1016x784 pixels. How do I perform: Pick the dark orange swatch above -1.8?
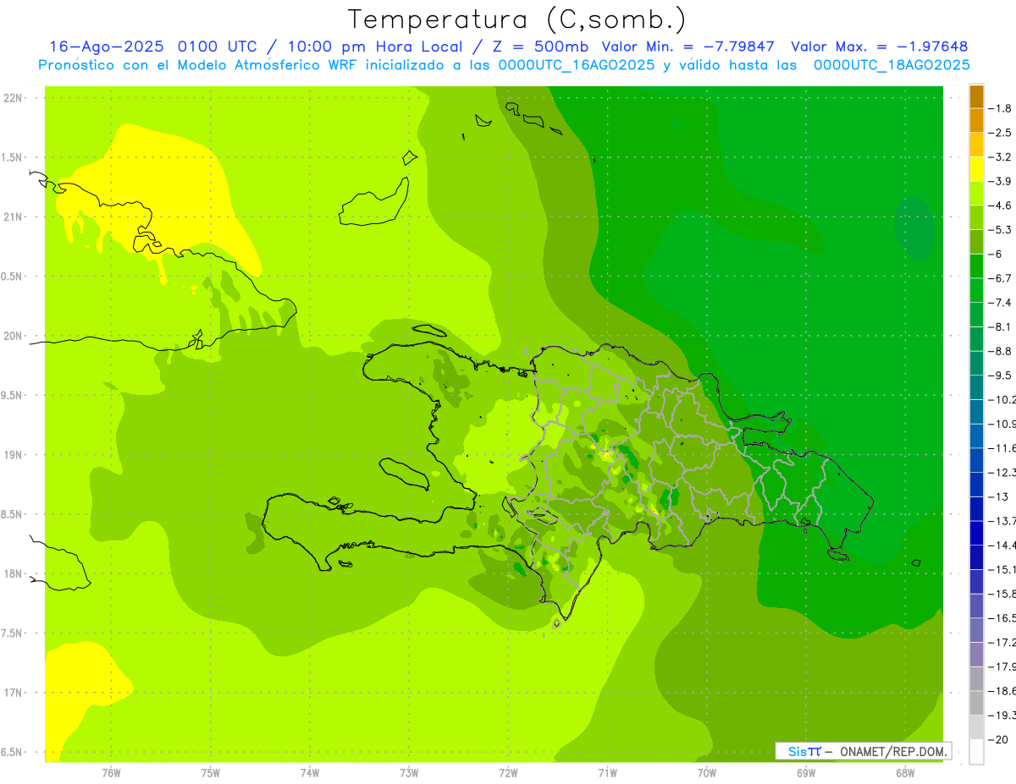976,96
